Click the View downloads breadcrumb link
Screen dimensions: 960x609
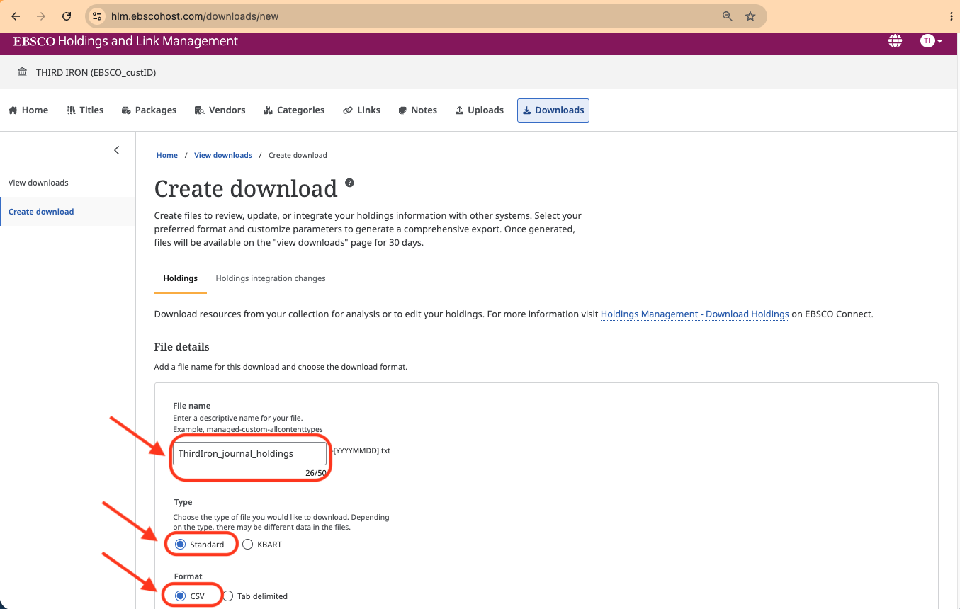click(x=223, y=155)
